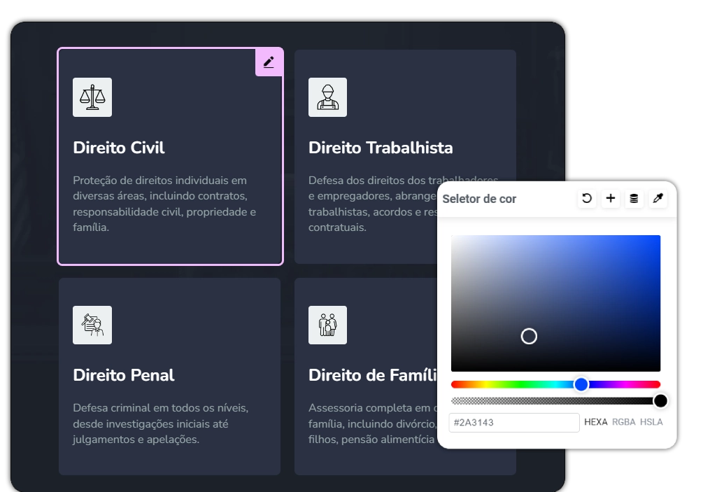Viewport: 703px width, 492px height.
Task: Click the family icon in Direito de Família
Action: pyautogui.click(x=327, y=325)
